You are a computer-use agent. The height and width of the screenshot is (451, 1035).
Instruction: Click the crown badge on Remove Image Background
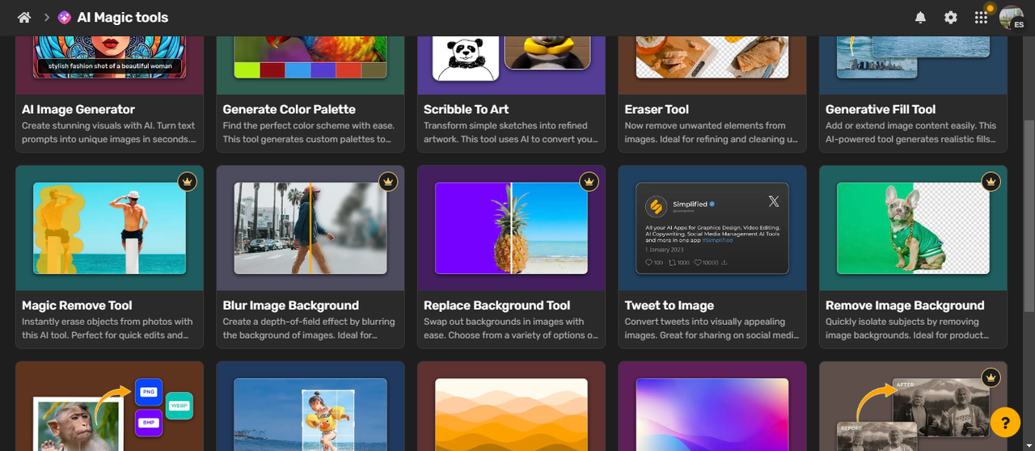pyautogui.click(x=991, y=182)
